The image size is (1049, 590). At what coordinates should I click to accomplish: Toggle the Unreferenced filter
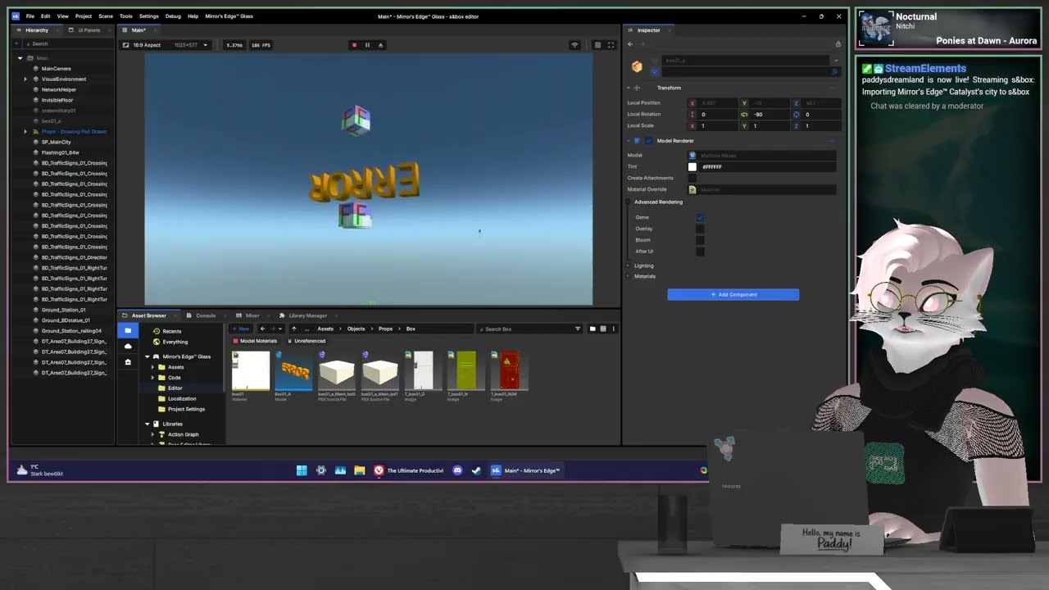307,341
